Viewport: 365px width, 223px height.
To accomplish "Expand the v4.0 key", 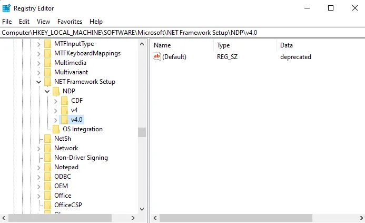I will pos(56,120).
